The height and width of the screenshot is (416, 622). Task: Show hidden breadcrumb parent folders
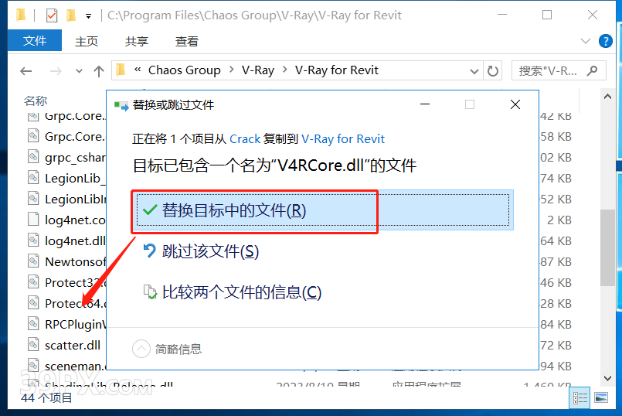(138, 70)
